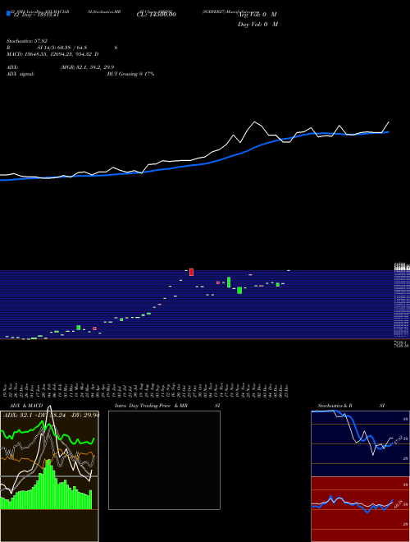Screen dimensions: 410x542
Task: Click the rightmost tall green MACD histogram bar
Action: tap(91, 499)
